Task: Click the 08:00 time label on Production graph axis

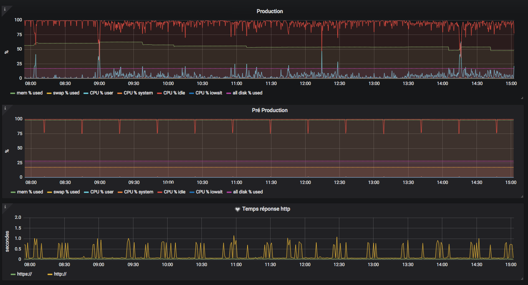Action: [31, 83]
